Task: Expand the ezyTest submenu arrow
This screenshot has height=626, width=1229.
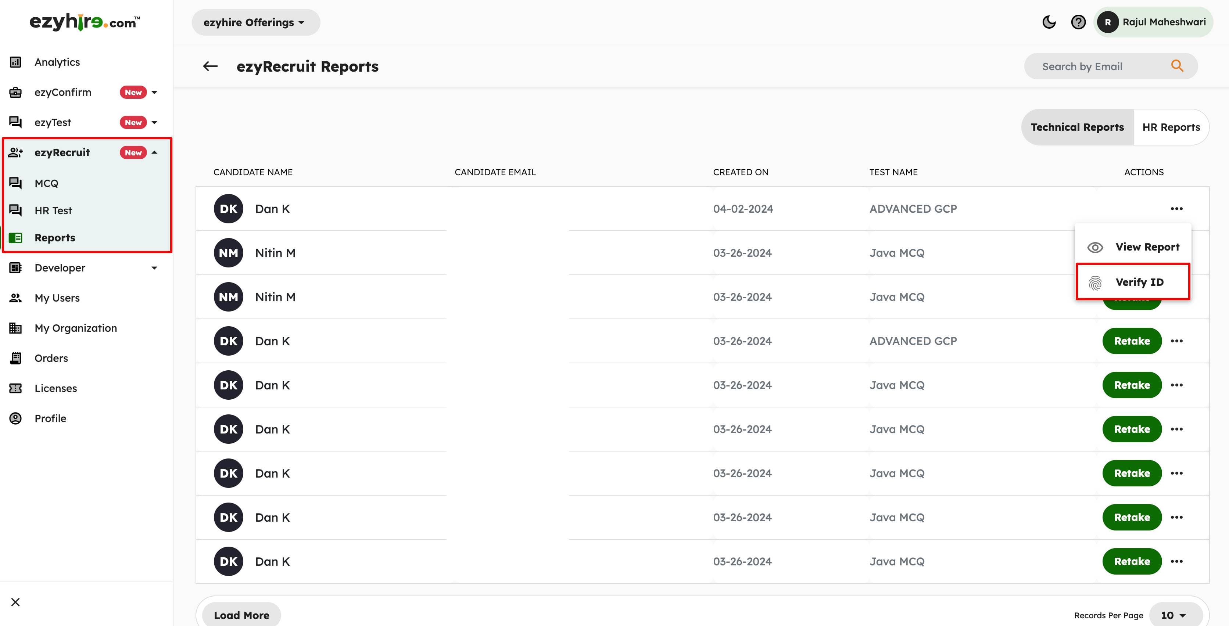Action: pos(154,123)
